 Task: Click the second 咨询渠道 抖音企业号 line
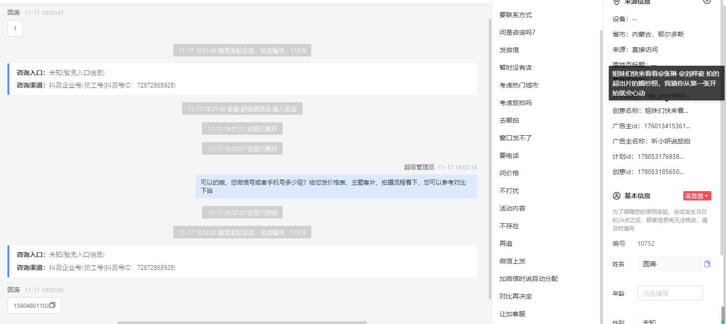96,268
